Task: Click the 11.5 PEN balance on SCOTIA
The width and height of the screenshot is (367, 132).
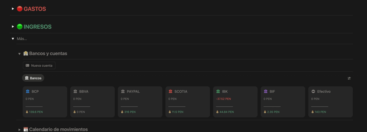Action: [178, 112]
